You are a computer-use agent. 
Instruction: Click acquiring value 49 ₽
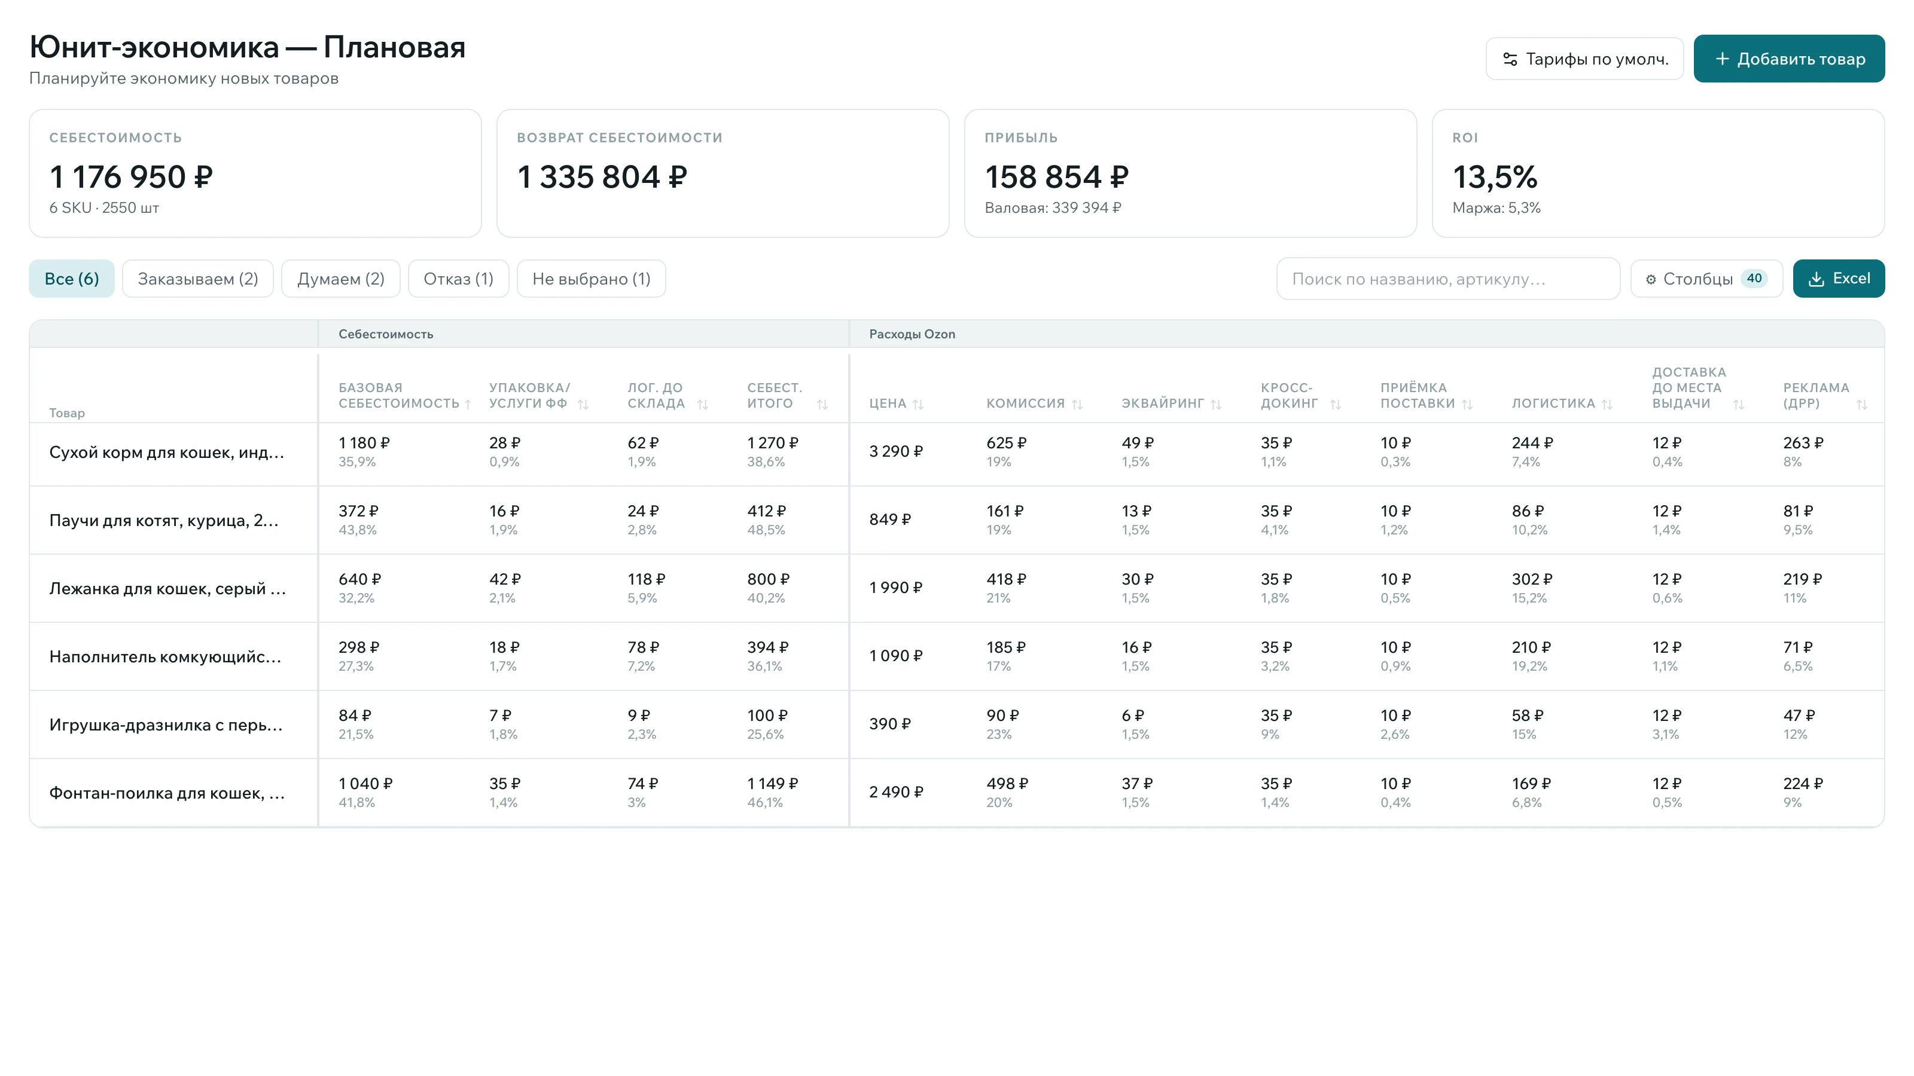point(1138,444)
